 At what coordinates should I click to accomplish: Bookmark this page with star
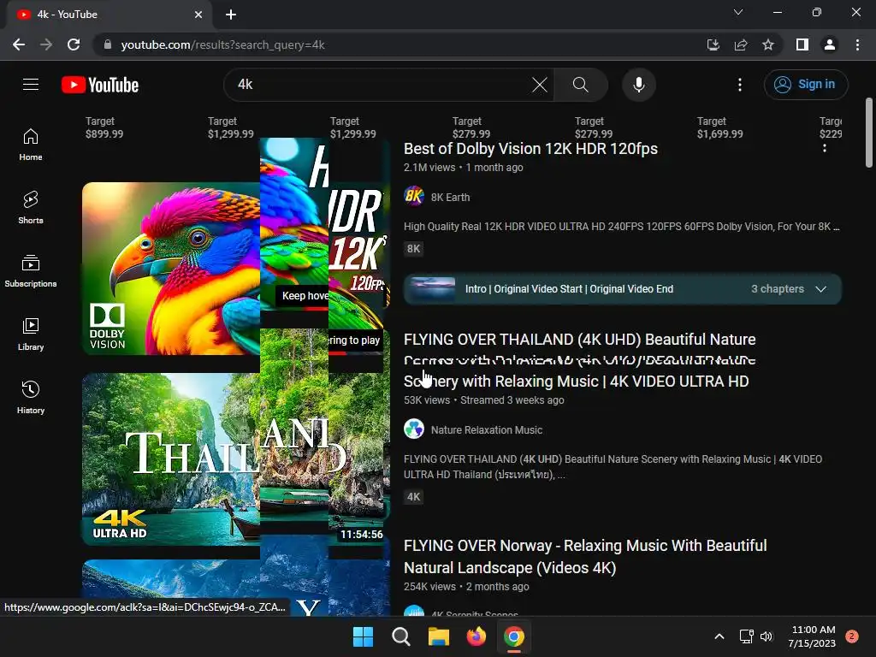point(768,44)
